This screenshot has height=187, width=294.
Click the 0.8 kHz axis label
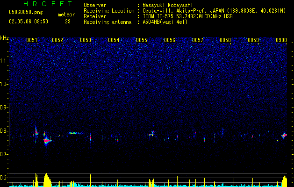(x=4, y=131)
